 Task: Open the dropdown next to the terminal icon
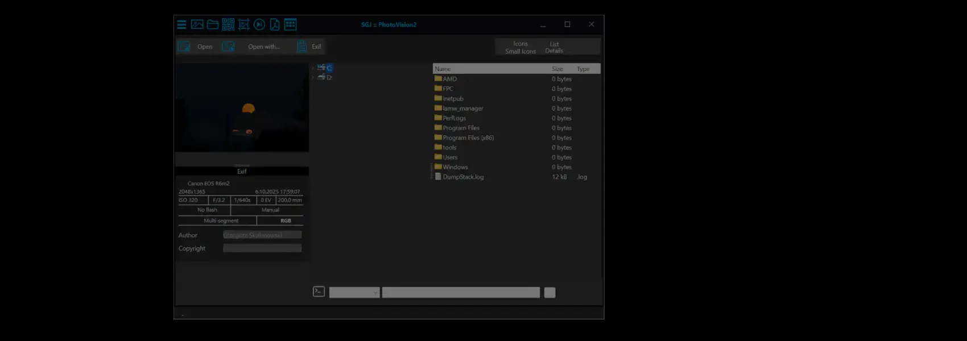(x=375, y=293)
